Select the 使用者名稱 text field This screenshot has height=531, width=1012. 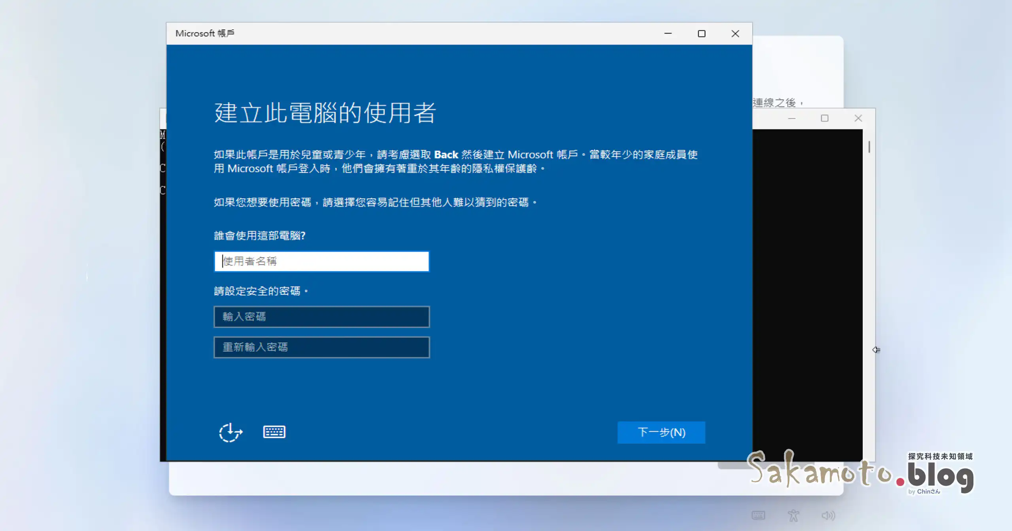point(321,261)
